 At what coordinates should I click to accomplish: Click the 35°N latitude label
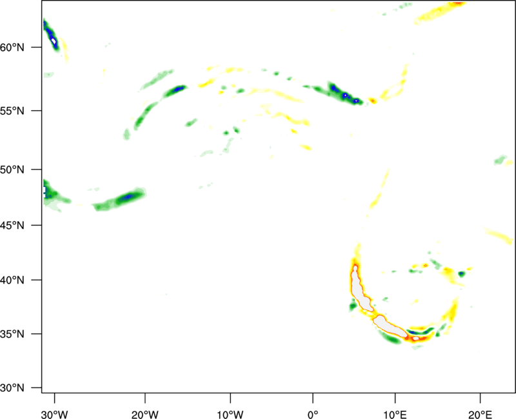point(12,334)
